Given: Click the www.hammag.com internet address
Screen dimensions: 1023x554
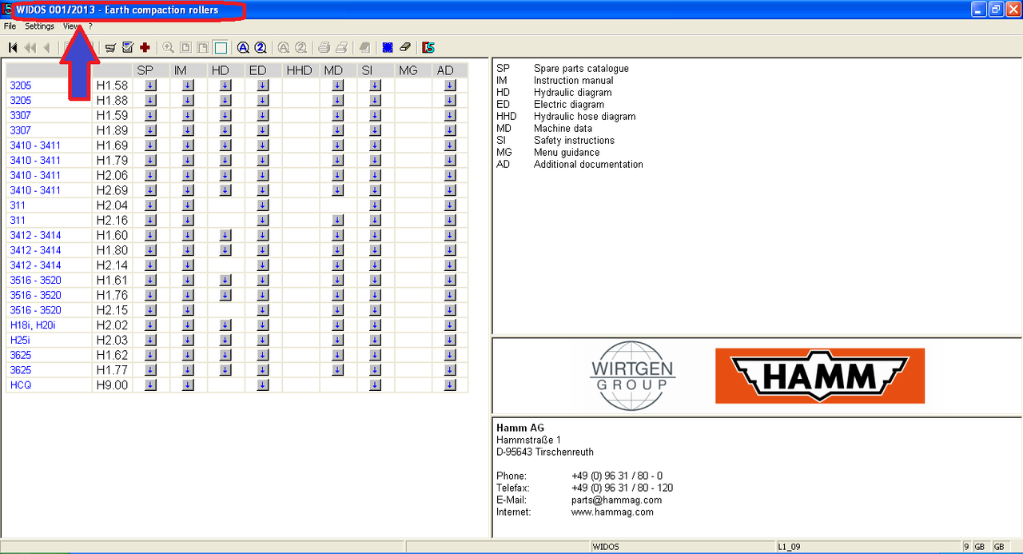Looking at the screenshot, I should [x=612, y=512].
